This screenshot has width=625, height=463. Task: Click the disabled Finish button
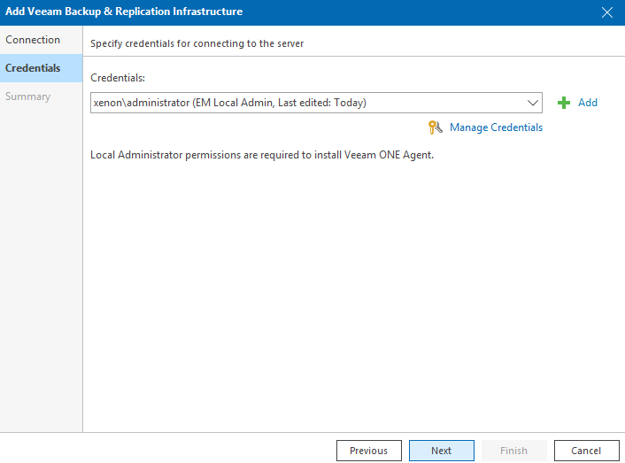513,451
